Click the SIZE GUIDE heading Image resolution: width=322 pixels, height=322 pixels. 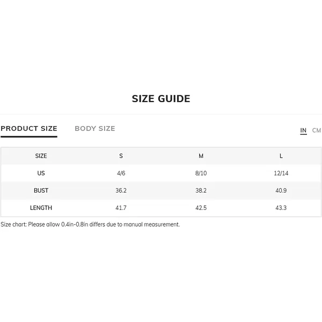pyautogui.click(x=161, y=99)
